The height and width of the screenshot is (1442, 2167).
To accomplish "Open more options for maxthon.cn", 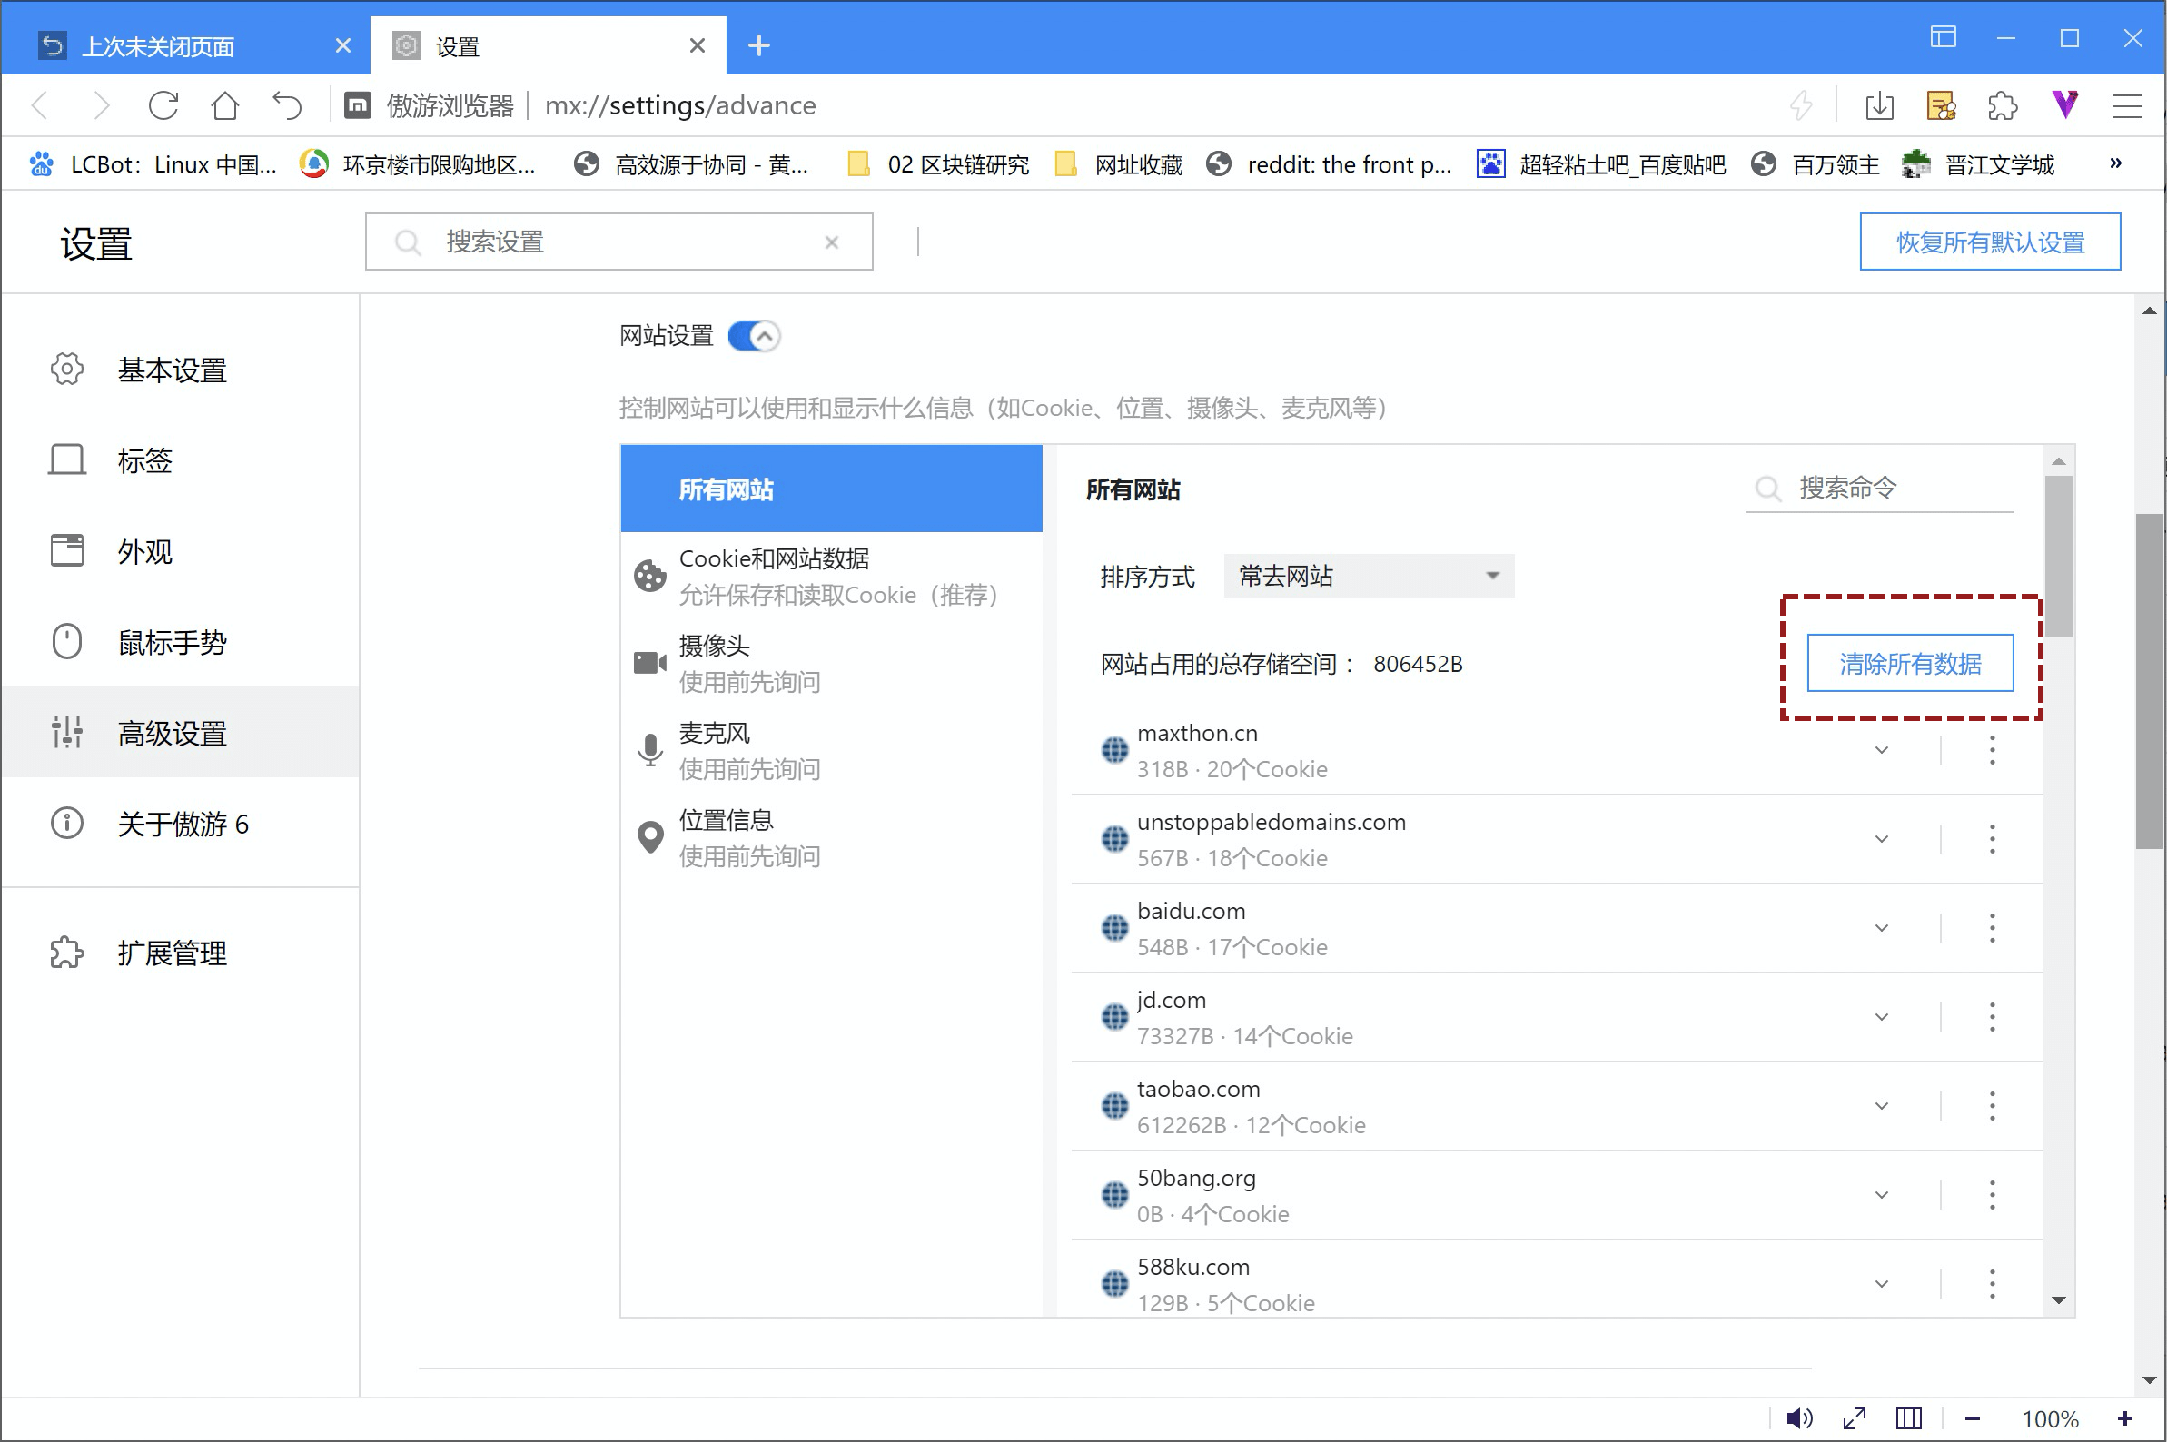I will pos(1993,750).
